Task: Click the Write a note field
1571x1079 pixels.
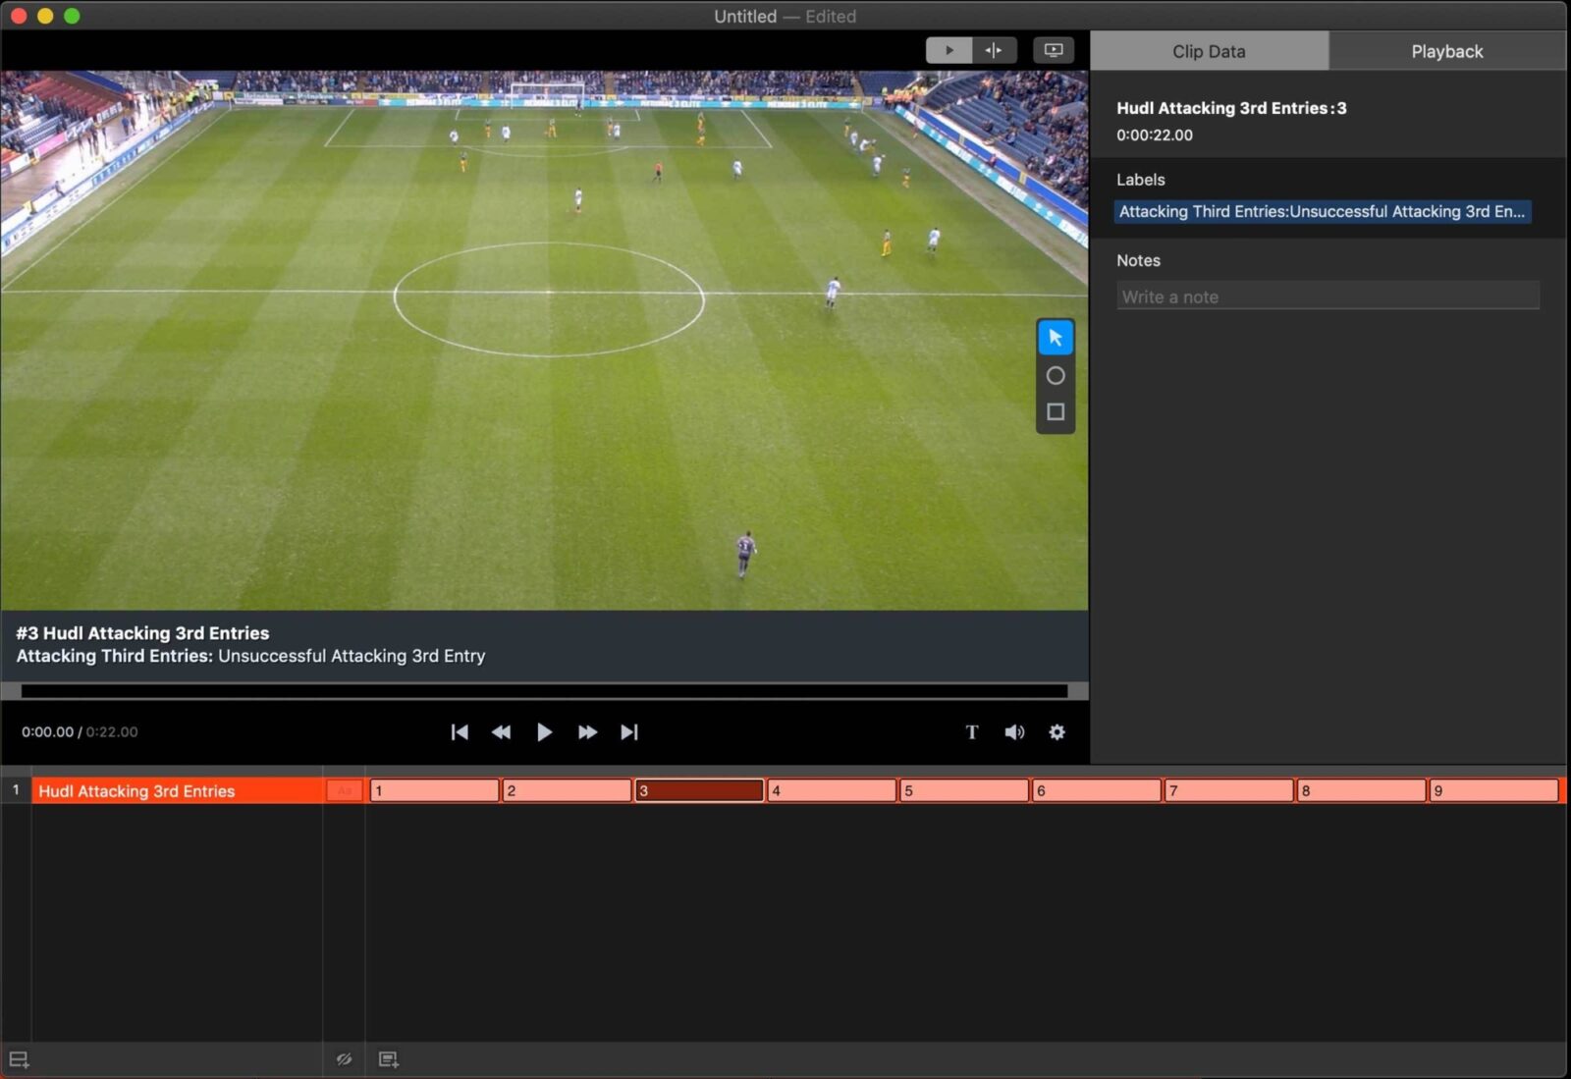Action: click(x=1327, y=296)
